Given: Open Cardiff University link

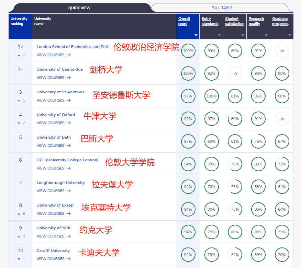Looking at the screenshot, I should pyautogui.click(x=53, y=250).
